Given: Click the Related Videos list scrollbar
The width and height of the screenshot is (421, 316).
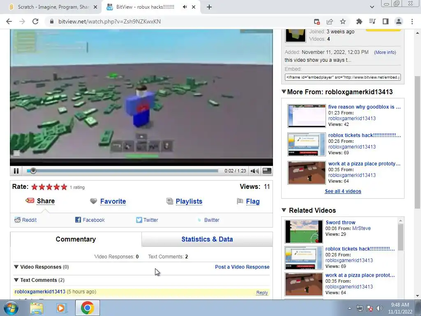Looking at the screenshot, I should click(x=400, y=237).
